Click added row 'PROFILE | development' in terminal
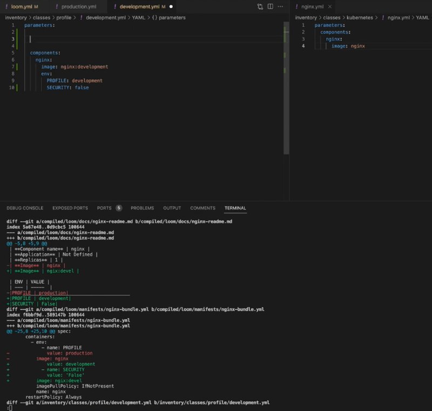 tap(38, 298)
